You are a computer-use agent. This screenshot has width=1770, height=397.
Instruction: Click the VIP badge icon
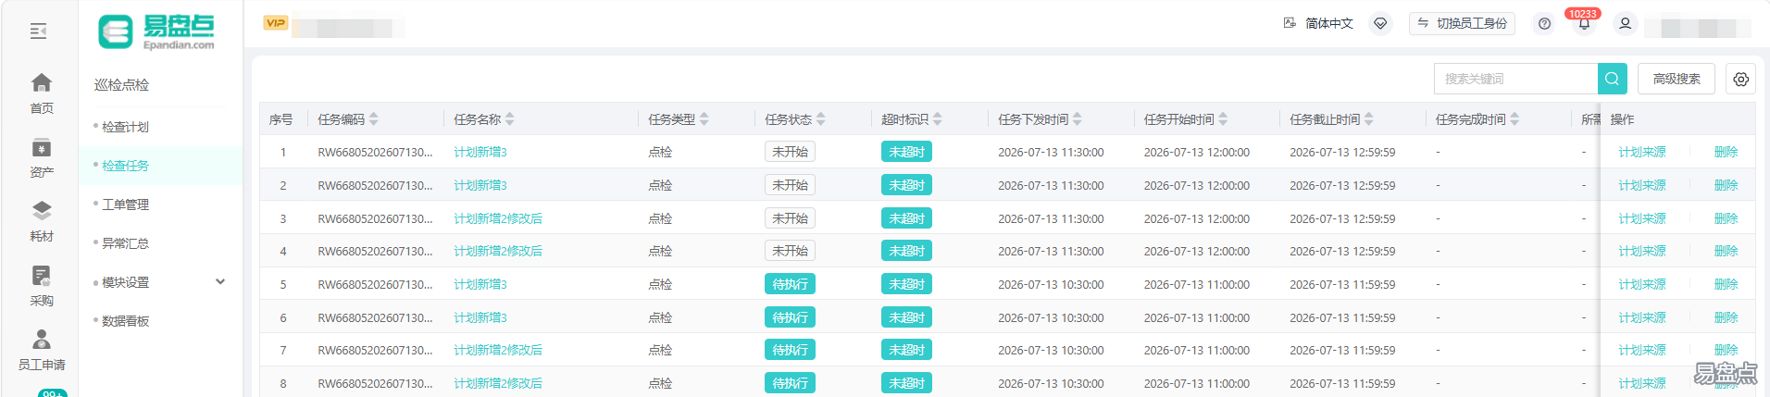coord(276,23)
